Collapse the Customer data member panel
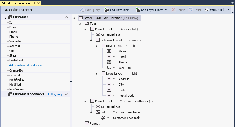The height and width of the screenshot is (127, 235). click(66, 17)
